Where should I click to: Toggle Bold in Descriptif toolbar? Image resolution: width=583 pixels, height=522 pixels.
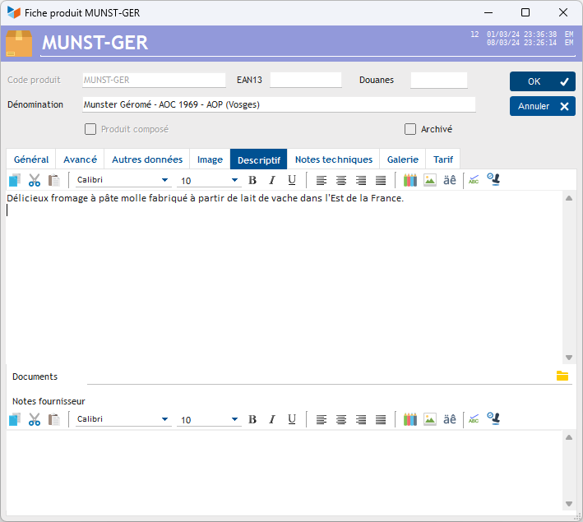252,180
